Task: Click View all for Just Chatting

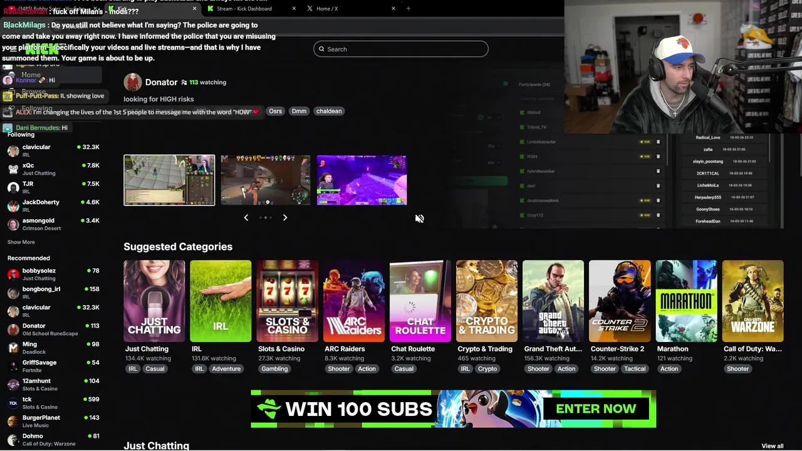Action: click(x=773, y=446)
